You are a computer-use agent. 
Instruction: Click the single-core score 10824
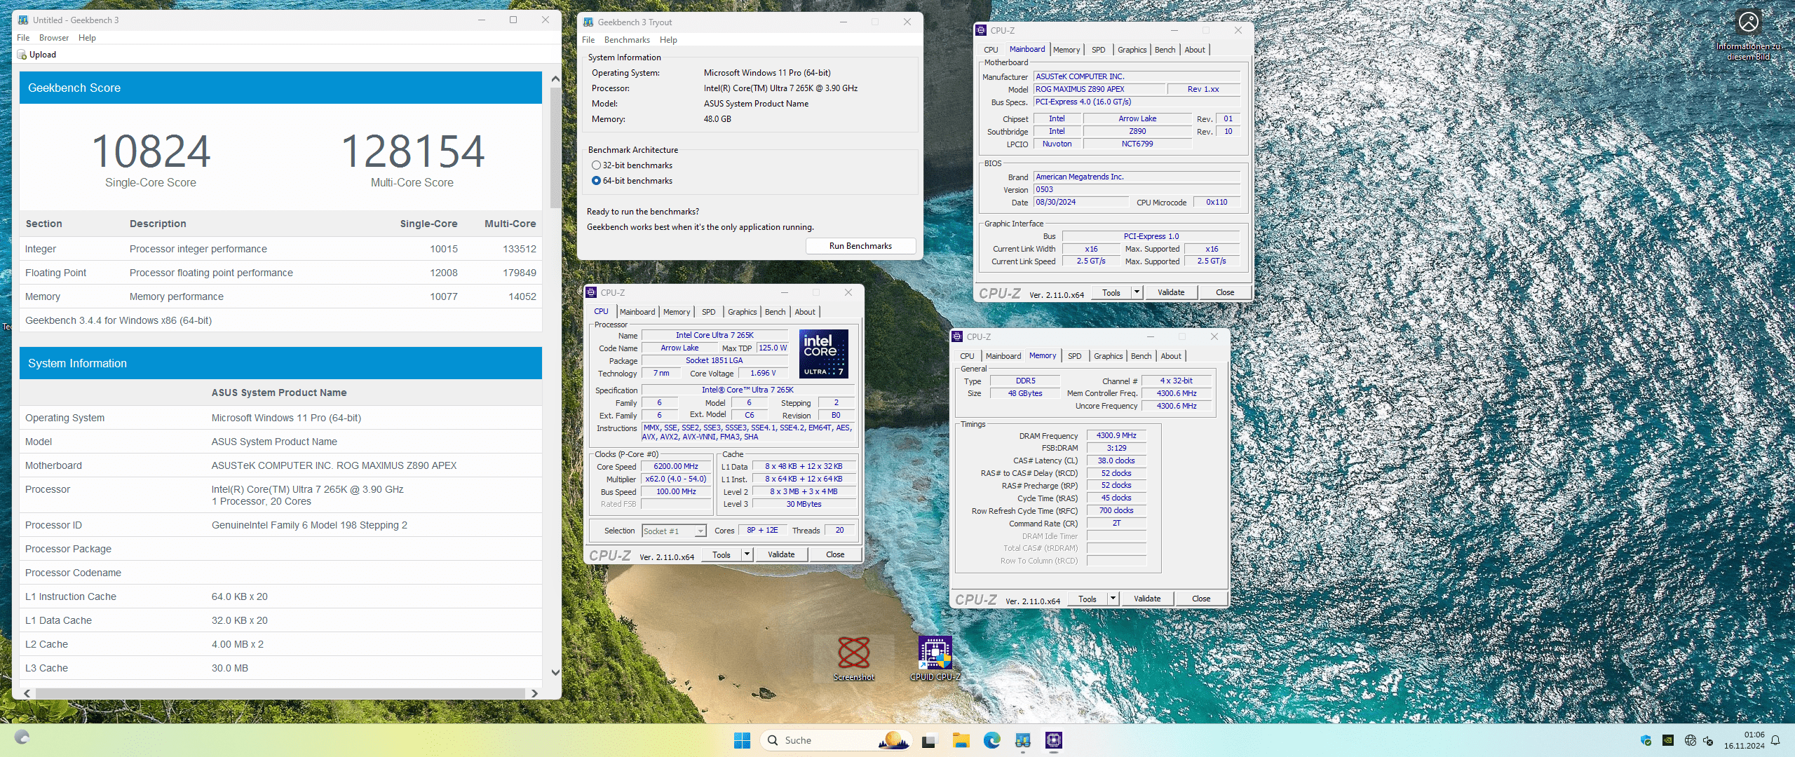(x=151, y=151)
